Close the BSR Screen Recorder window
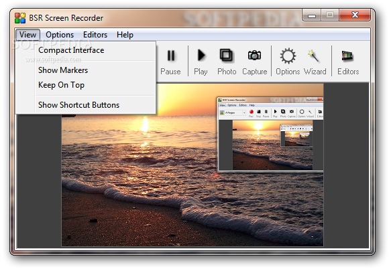 (355, 15)
